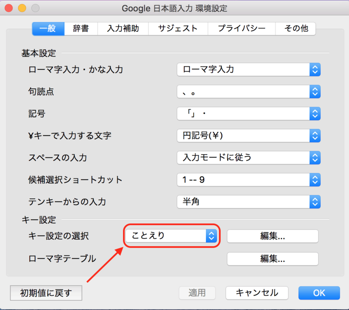The width and height of the screenshot is (349, 310).
Task: Confirm settings with the OK button
Action: pos(319,293)
